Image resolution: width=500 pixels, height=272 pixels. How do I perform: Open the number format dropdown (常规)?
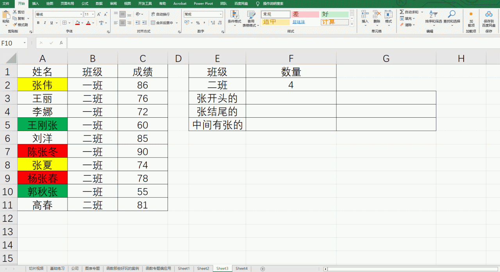[x=220, y=14]
